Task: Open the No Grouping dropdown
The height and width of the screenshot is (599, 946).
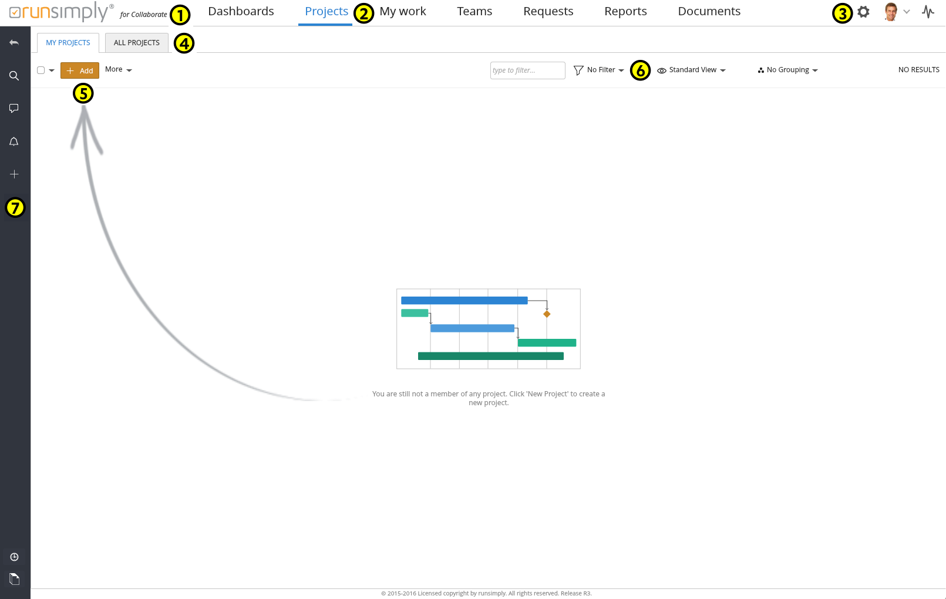Action: point(788,70)
